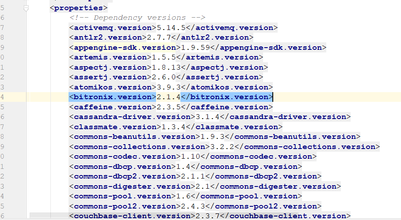Click the closing commons-codec.version tag

tap(258, 157)
